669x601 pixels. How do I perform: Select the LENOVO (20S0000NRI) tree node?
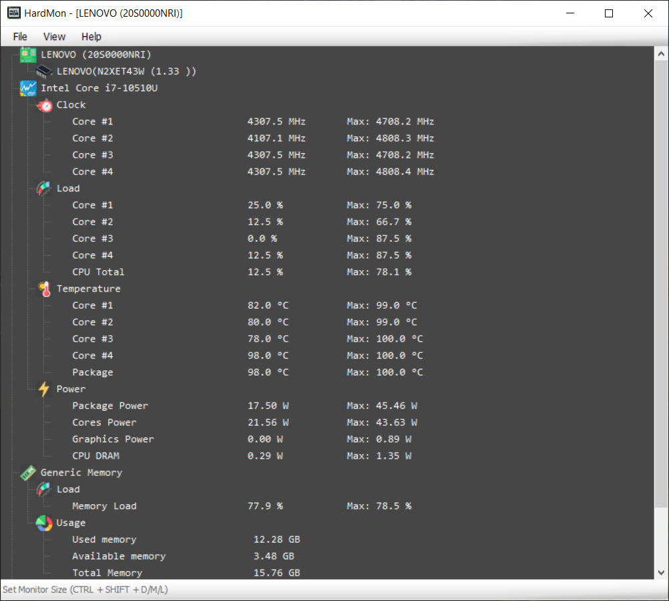(96, 55)
